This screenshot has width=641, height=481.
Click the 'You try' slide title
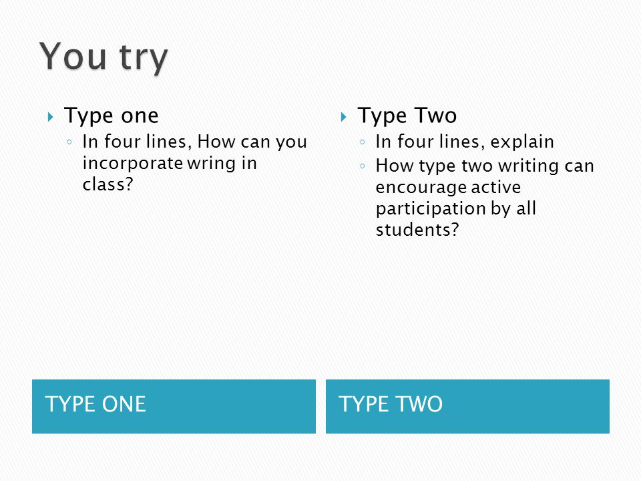click(x=104, y=57)
